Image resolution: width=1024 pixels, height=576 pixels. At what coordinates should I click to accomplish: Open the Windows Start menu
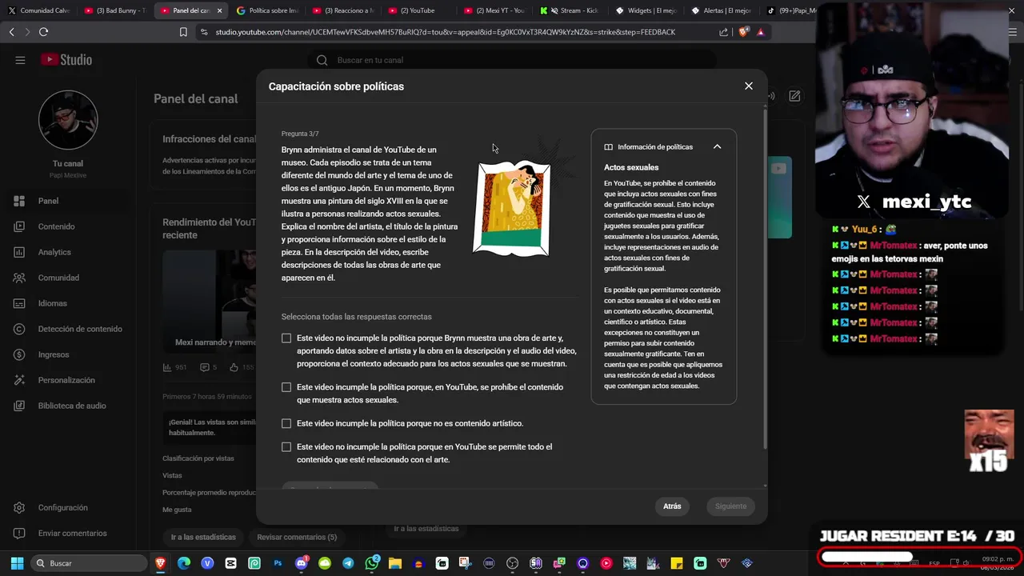click(17, 563)
